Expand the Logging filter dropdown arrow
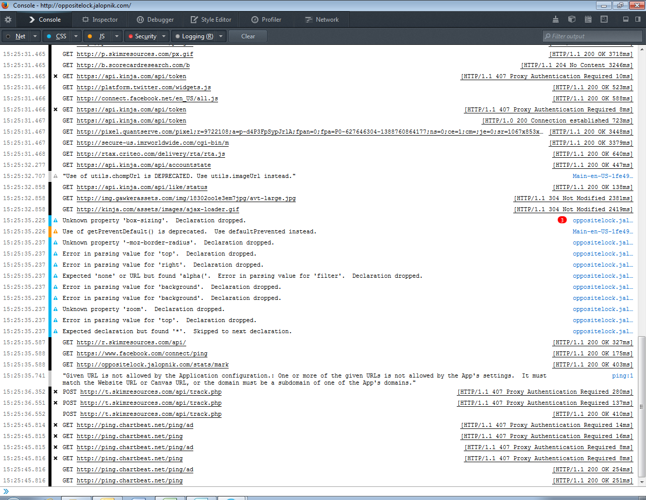The height and width of the screenshot is (500, 646). 221,36
